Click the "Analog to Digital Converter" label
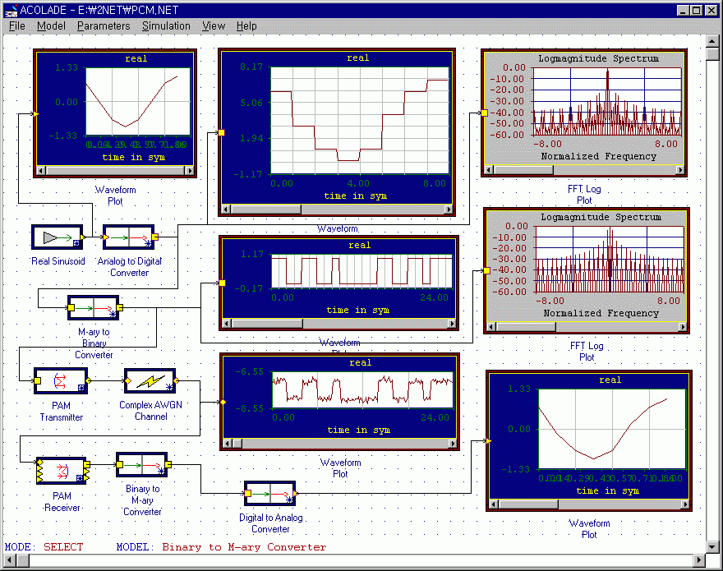This screenshot has width=723, height=571. point(130,266)
